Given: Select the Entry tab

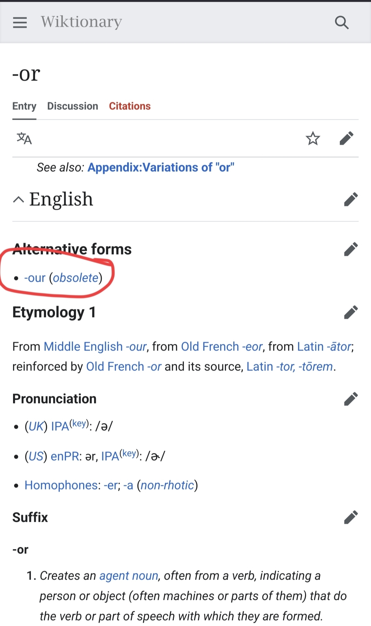Looking at the screenshot, I should click(x=24, y=106).
